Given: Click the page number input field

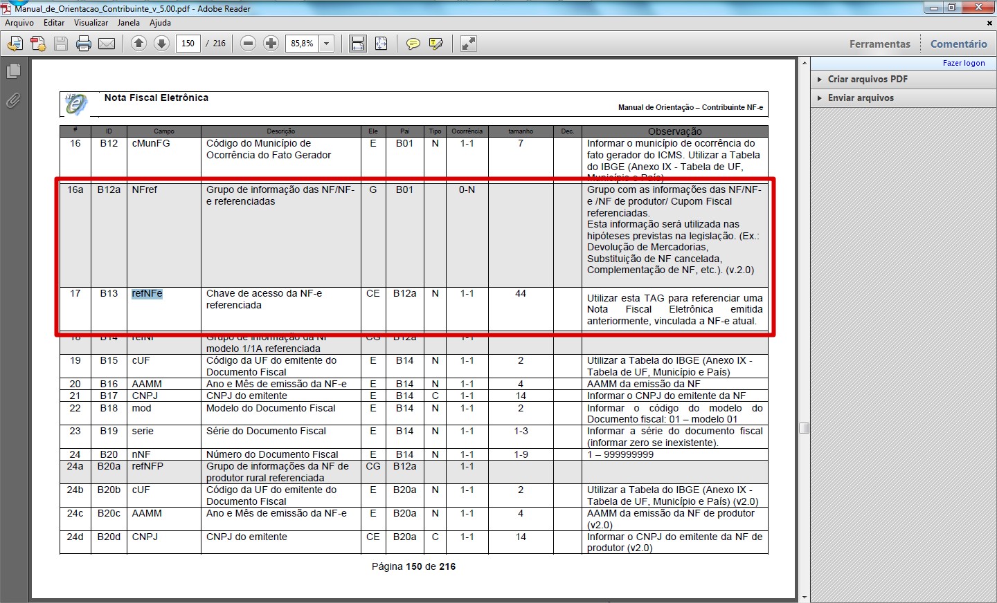Looking at the screenshot, I should click(188, 44).
